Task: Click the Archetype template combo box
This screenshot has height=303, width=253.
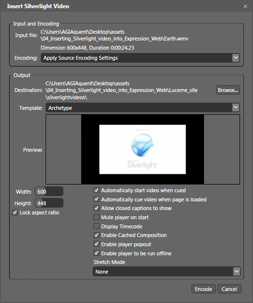Action: coord(143,107)
